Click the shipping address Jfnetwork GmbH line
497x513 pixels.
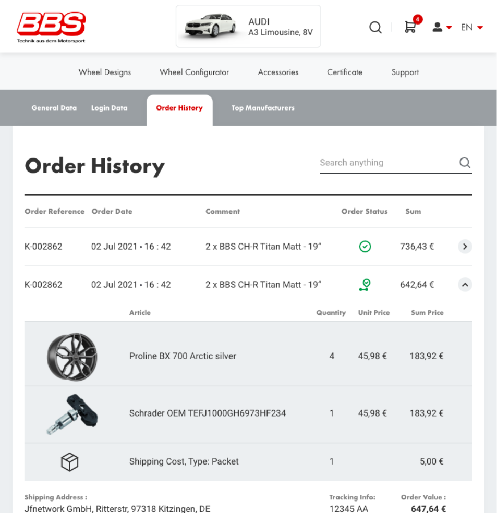[117, 509]
